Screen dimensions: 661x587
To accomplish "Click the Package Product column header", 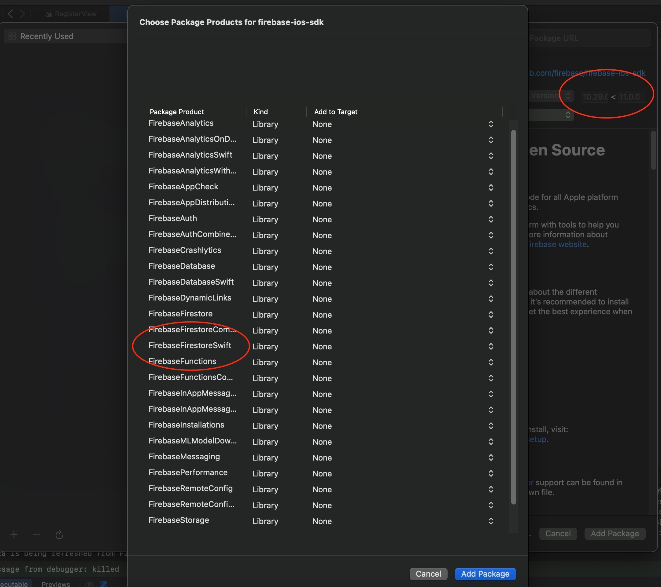I will [x=177, y=112].
